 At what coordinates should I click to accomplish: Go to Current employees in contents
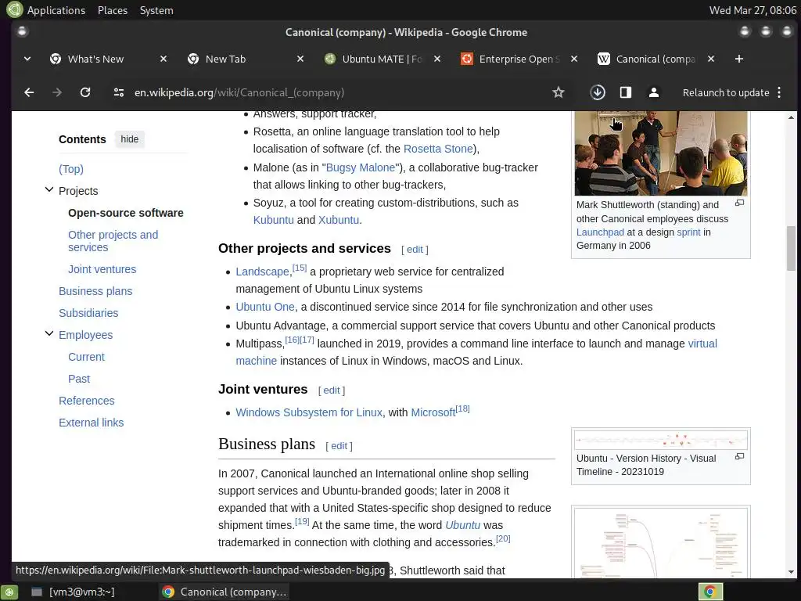coord(86,357)
